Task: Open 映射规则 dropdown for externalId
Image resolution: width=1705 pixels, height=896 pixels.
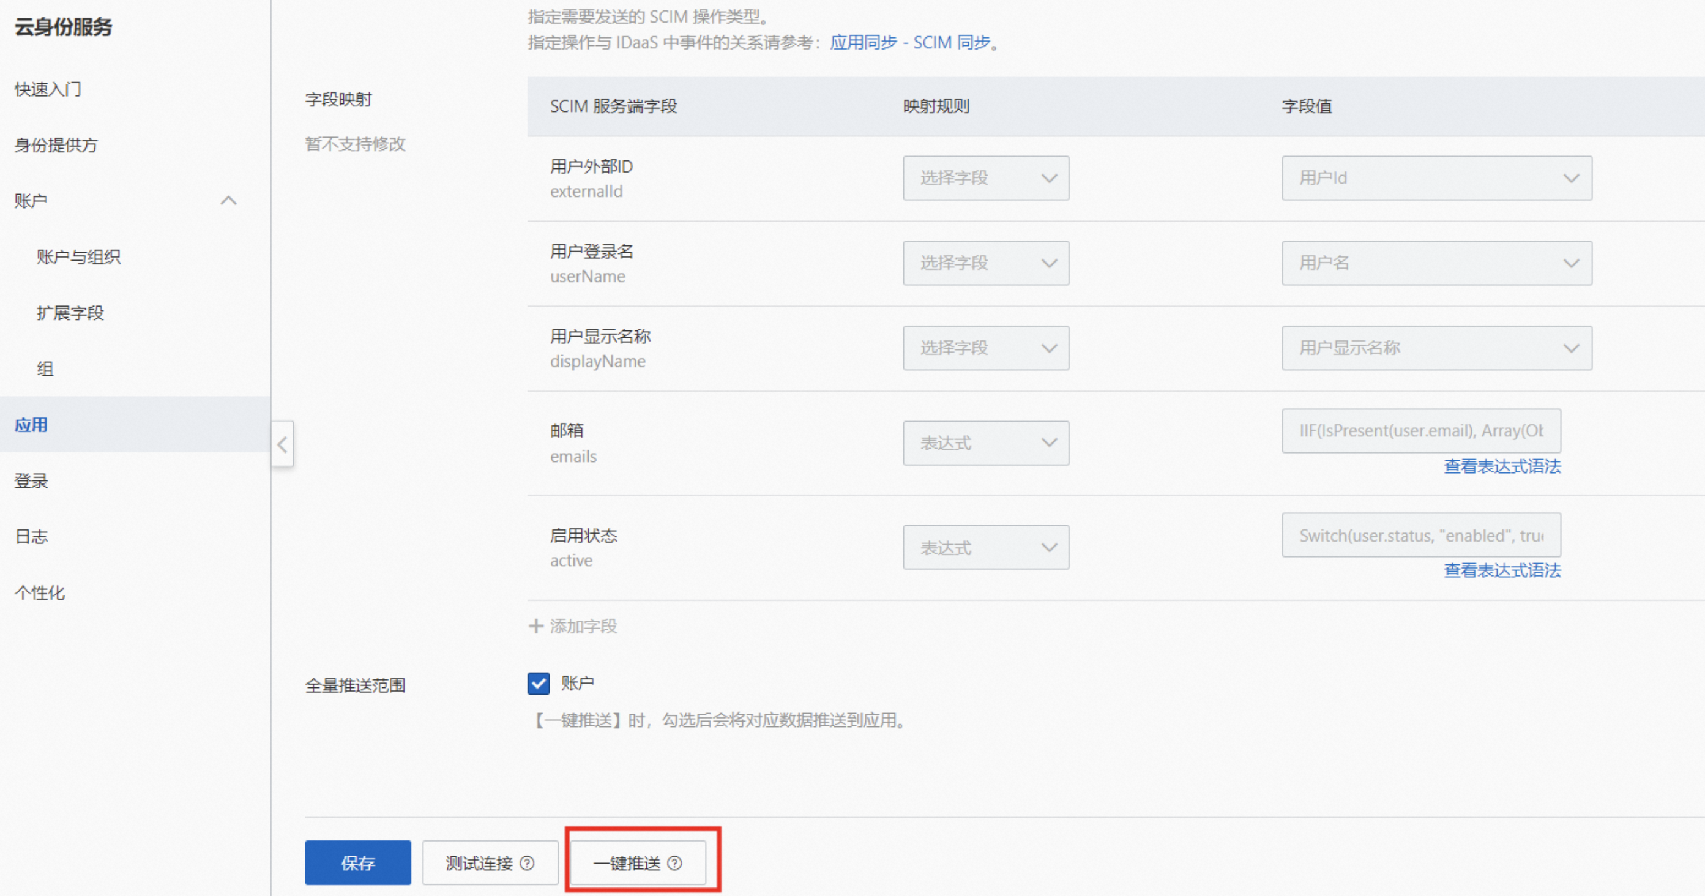Action: tap(985, 178)
